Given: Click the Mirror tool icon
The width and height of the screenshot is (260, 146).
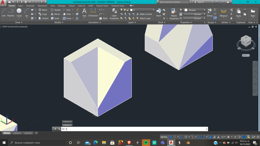Looking at the screenshot, I should click(x=56, y=14).
